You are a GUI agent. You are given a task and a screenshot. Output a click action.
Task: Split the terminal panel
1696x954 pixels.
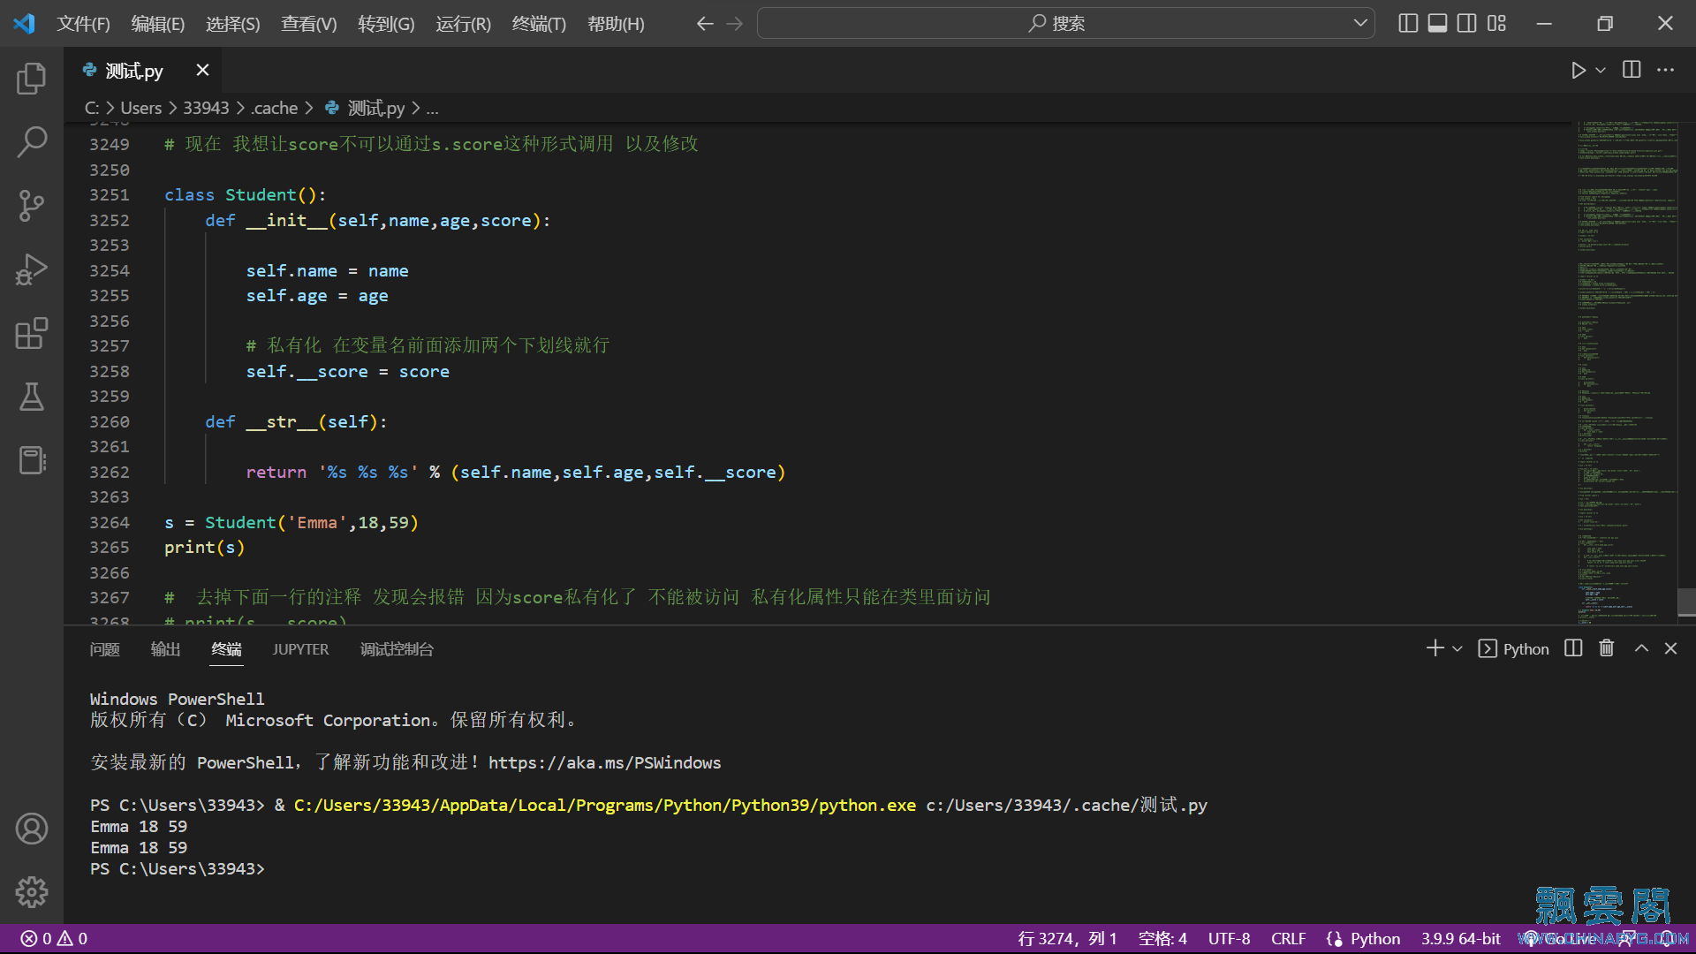(1573, 648)
